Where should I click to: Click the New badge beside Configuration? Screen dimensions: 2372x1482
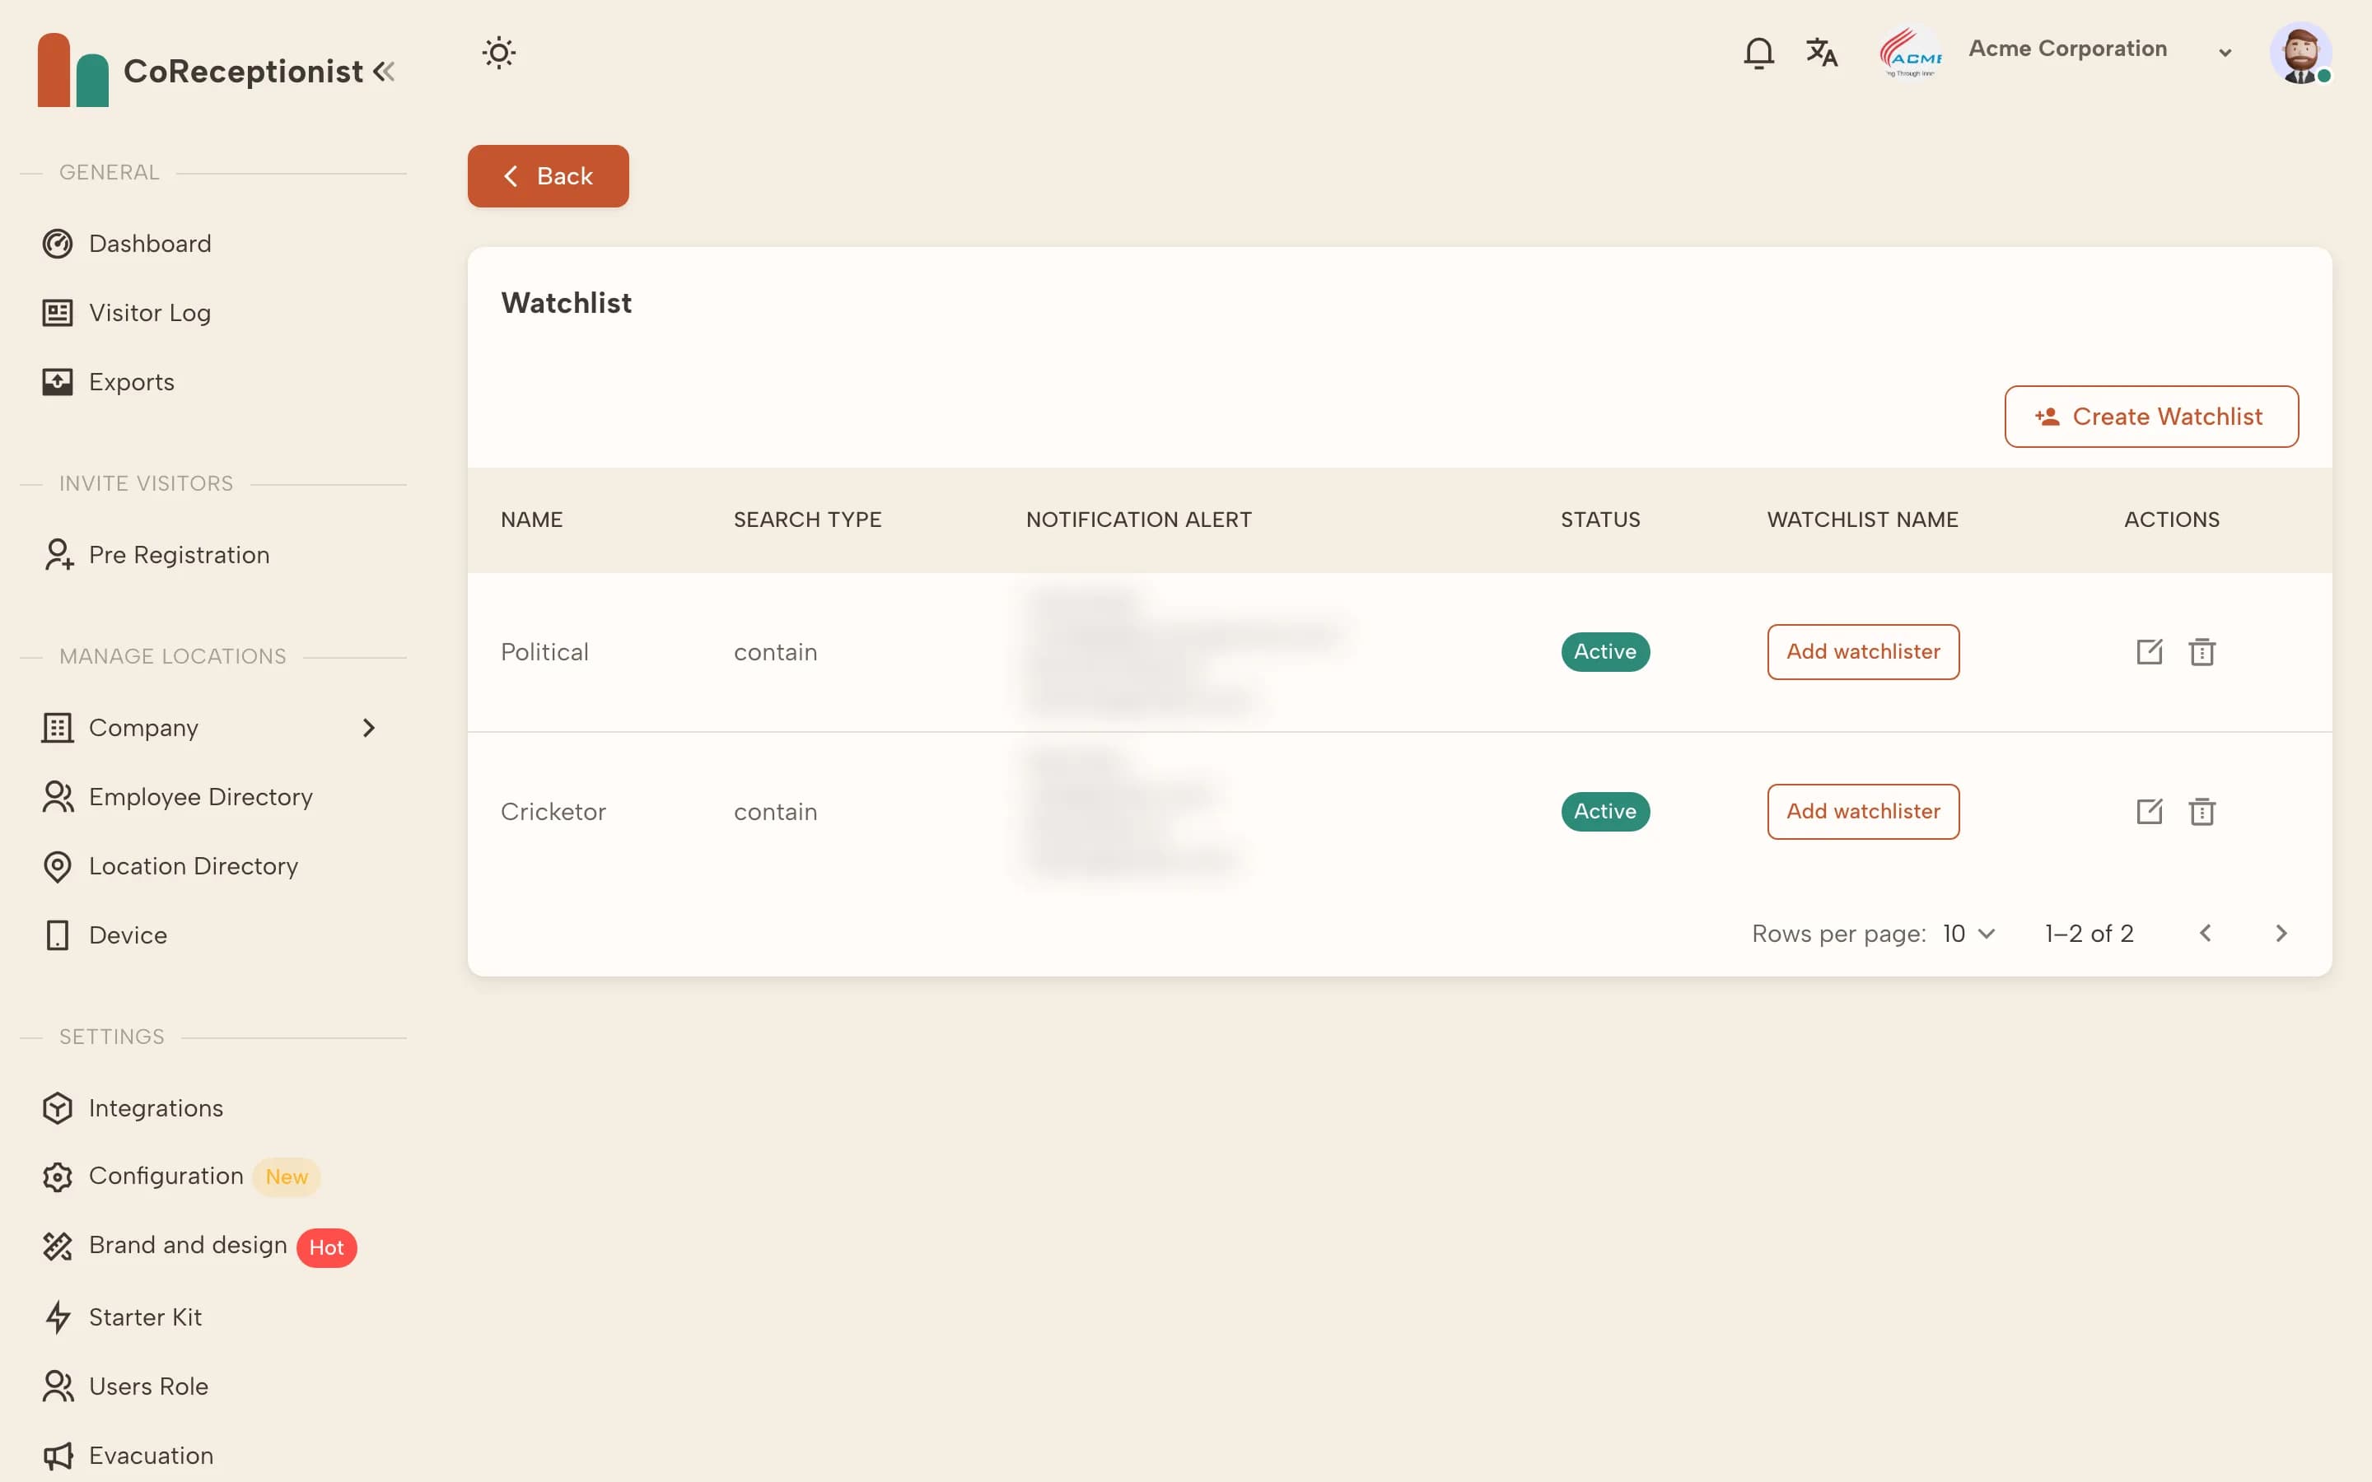coord(287,1177)
